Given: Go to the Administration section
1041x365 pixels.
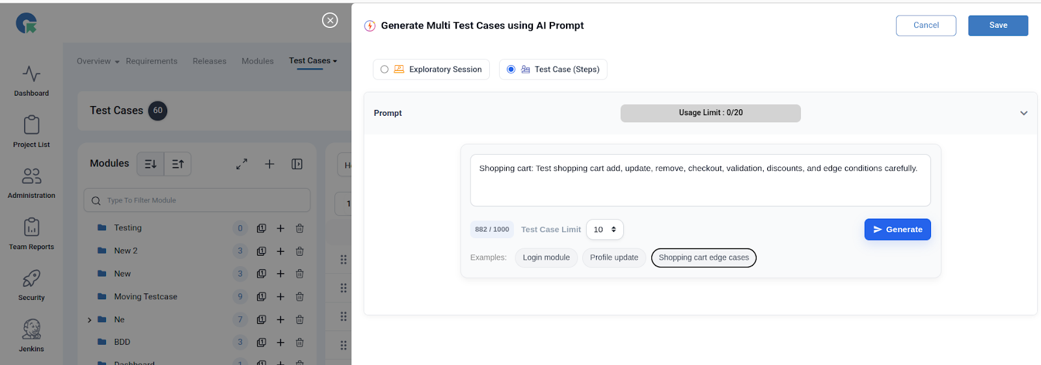Looking at the screenshot, I should (x=31, y=176).
